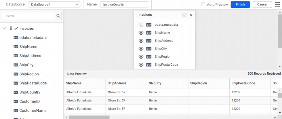Click str badge of ShipCity in Invoices card
Image resolution: width=282 pixels, height=119 pixels.
click(x=149, y=49)
